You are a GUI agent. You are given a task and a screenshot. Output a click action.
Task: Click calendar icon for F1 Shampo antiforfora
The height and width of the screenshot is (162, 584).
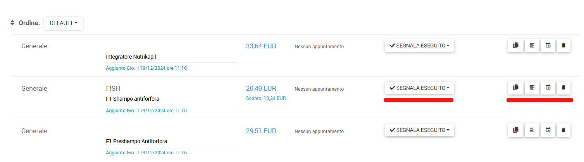point(548,88)
